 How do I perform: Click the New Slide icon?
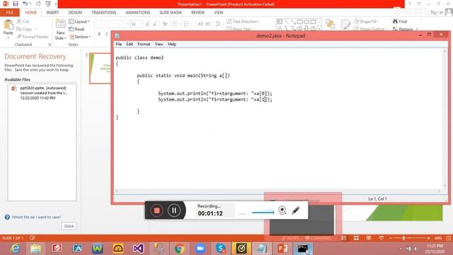click(60, 24)
